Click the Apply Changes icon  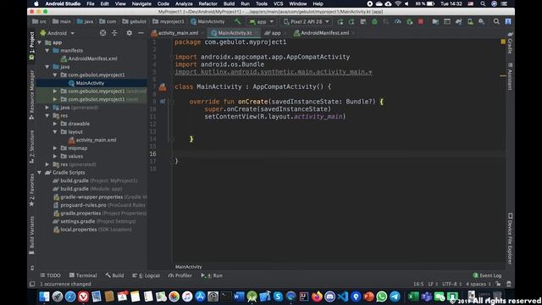point(351,22)
